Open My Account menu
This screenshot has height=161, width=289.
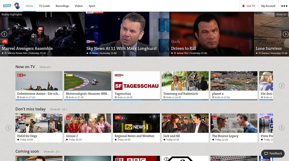pyautogui.click(x=268, y=6)
